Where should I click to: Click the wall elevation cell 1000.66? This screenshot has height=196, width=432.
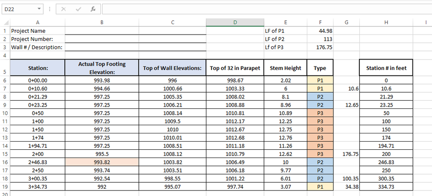point(172,89)
